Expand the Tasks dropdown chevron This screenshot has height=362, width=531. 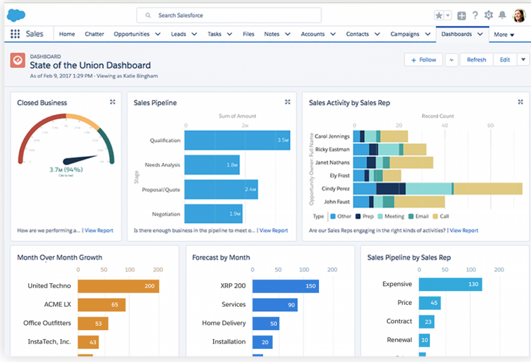coord(230,34)
